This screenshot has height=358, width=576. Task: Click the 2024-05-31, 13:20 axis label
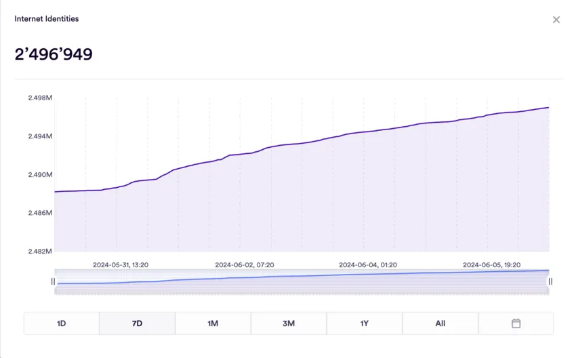click(121, 265)
